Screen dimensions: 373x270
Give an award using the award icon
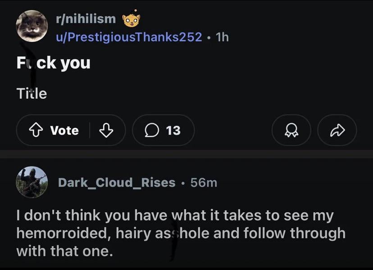click(291, 130)
